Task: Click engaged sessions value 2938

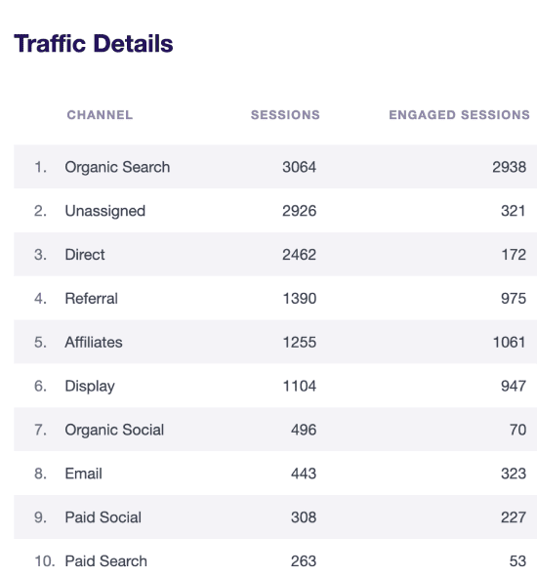Action: point(510,167)
